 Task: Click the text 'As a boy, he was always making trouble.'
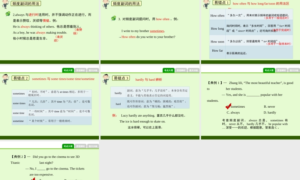coord(40,32)
